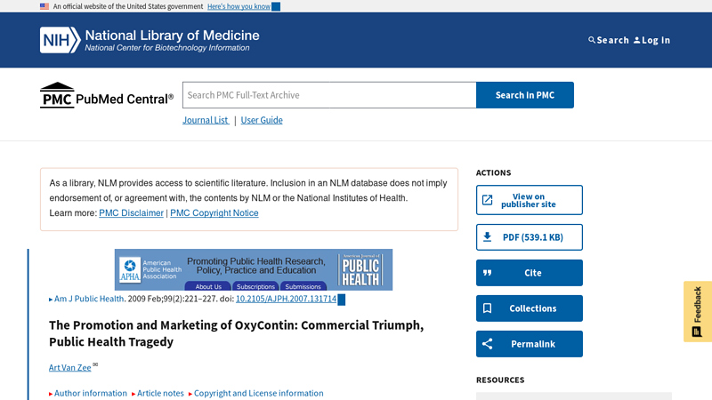
Task: Open the Log in page
Action: point(652,40)
